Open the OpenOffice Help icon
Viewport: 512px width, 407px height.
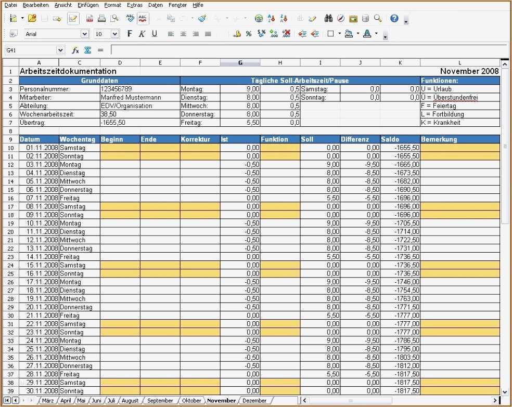[394, 19]
